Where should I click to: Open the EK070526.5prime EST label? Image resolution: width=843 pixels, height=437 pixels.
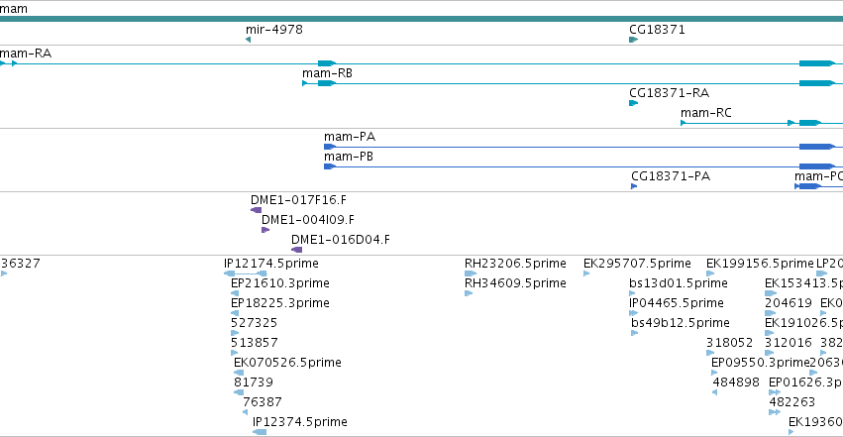[287, 363]
